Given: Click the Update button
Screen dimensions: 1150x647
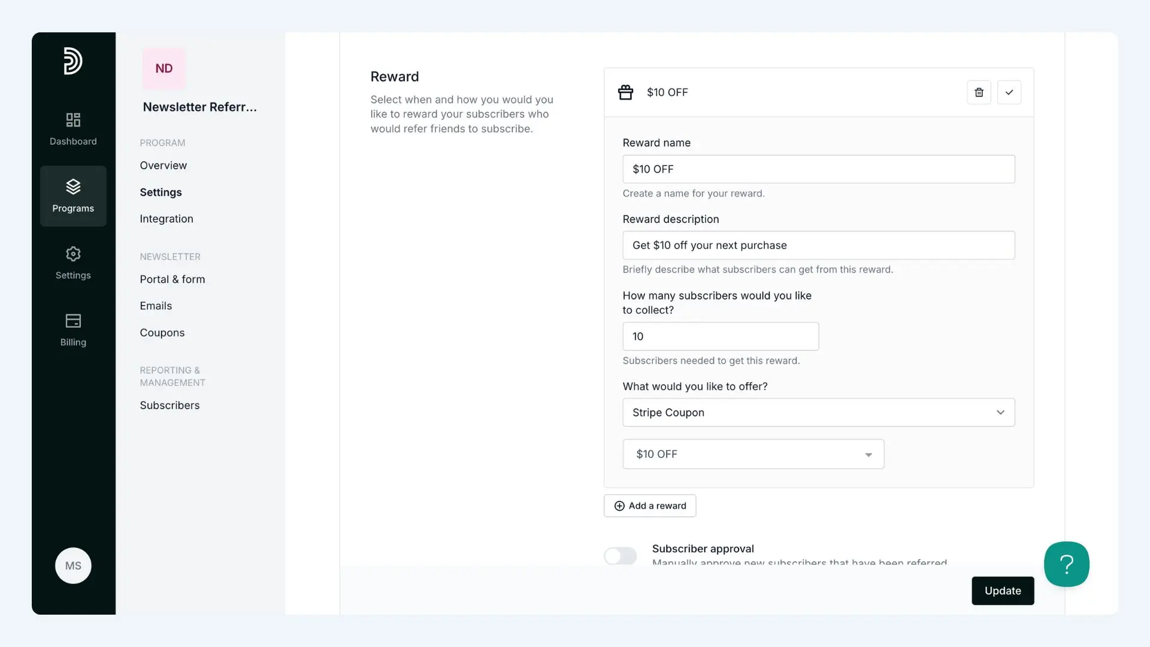Looking at the screenshot, I should pos(1003,591).
